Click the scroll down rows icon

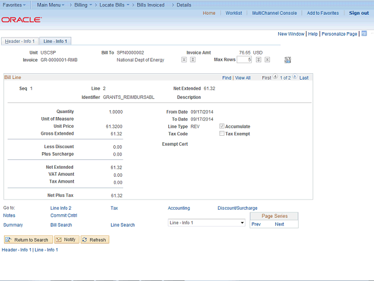coord(258,60)
